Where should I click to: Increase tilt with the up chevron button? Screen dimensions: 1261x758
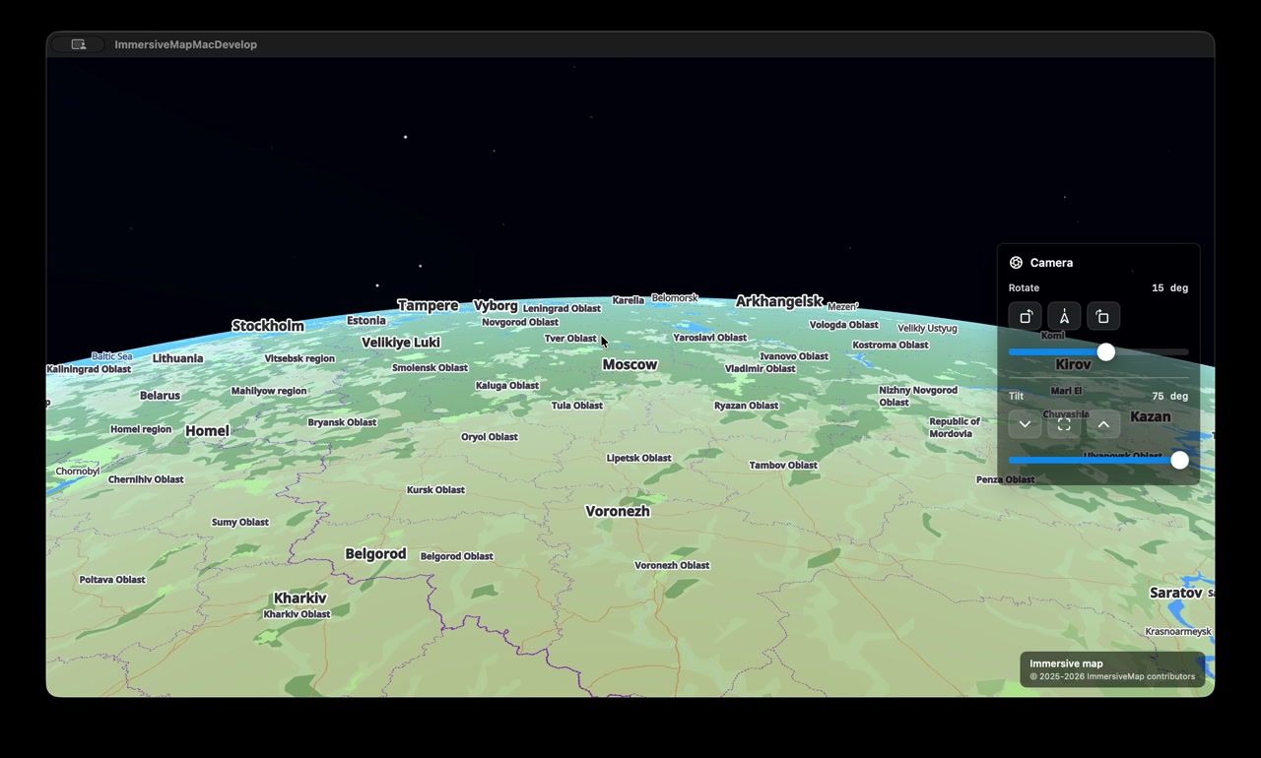tap(1103, 424)
